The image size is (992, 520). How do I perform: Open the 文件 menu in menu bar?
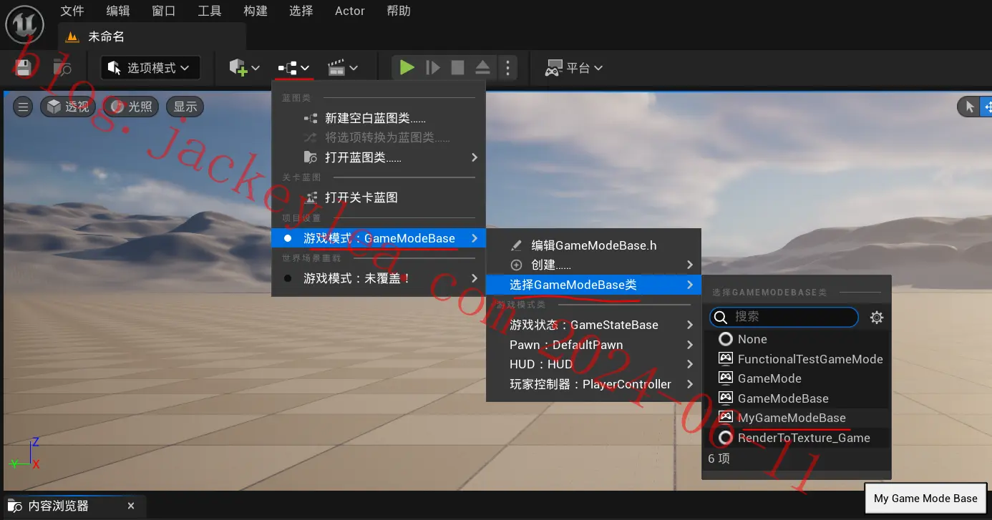click(x=72, y=11)
